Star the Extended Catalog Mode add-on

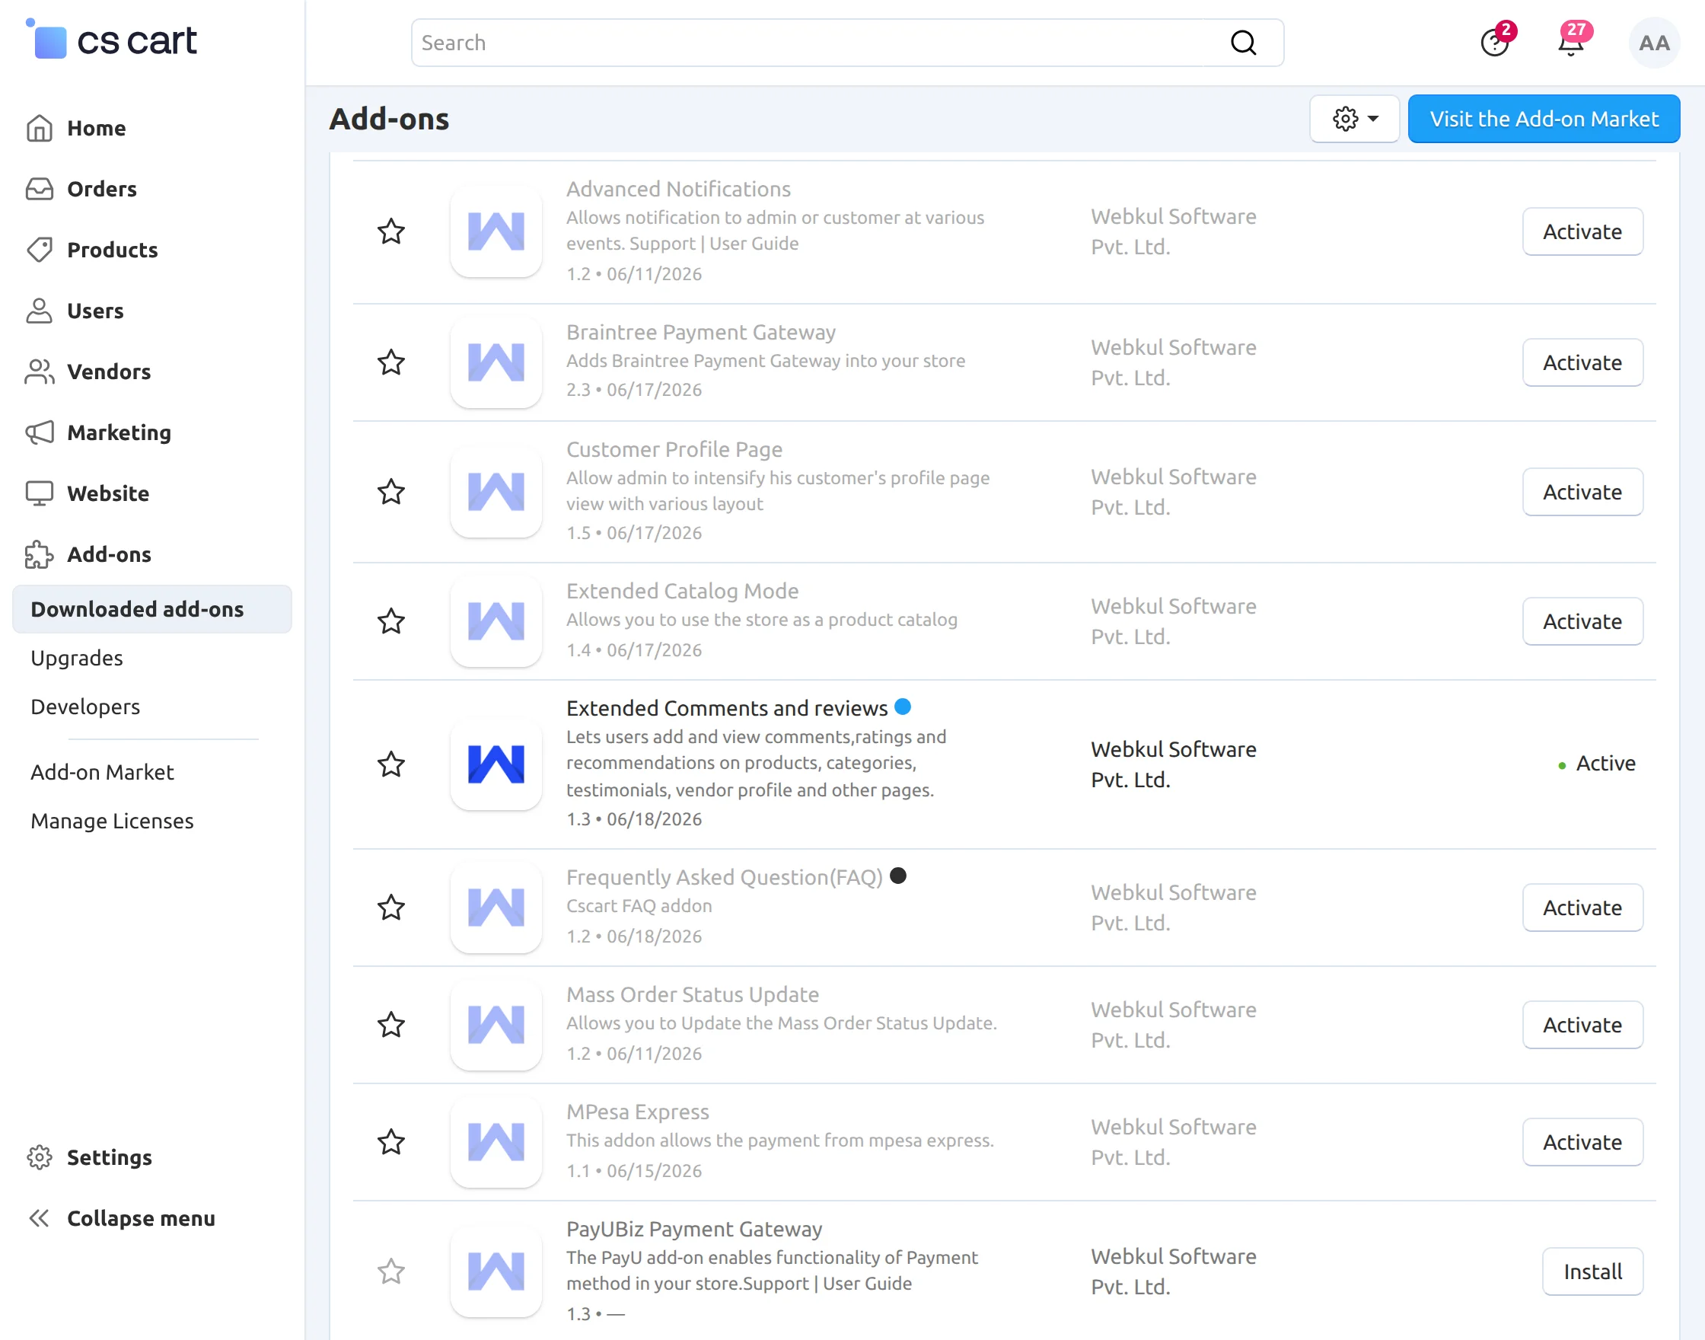click(x=390, y=621)
